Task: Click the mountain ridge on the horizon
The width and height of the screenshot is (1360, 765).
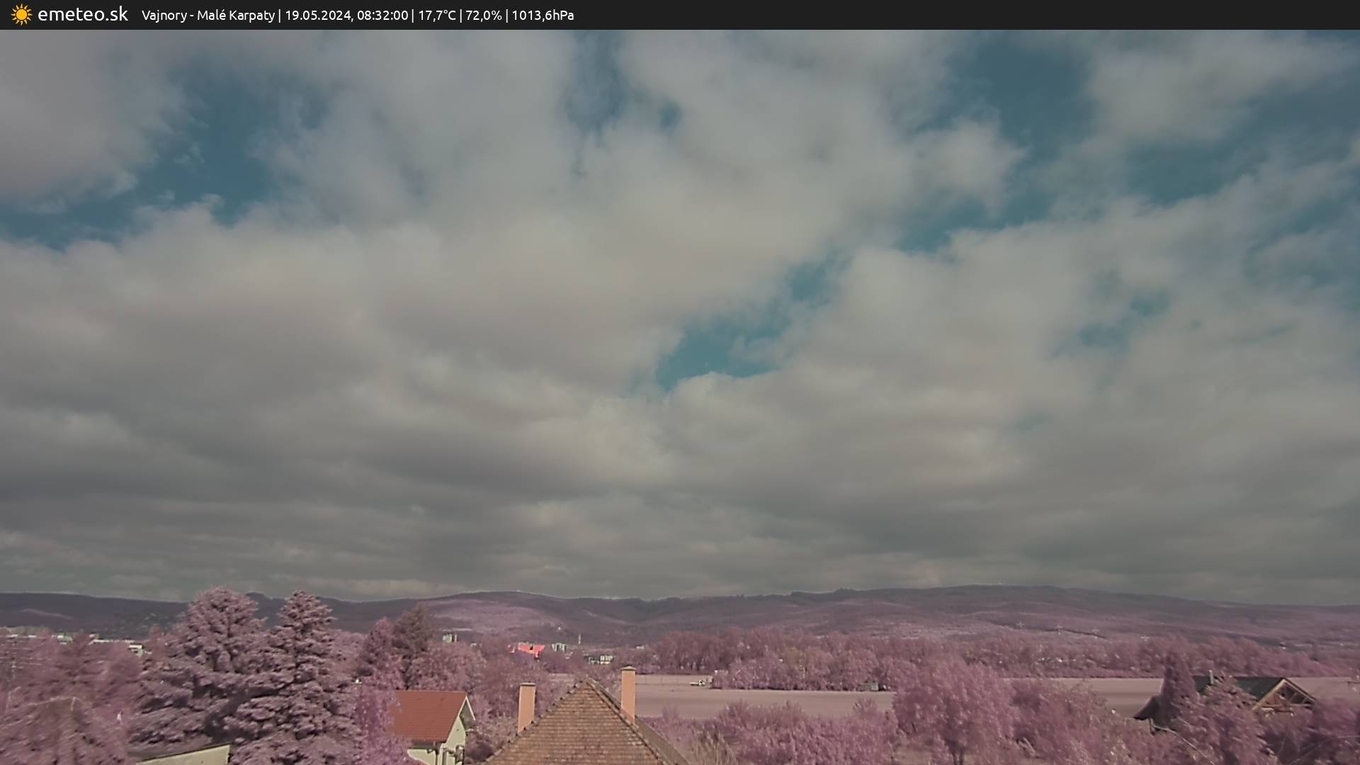Action: pyautogui.click(x=708, y=602)
